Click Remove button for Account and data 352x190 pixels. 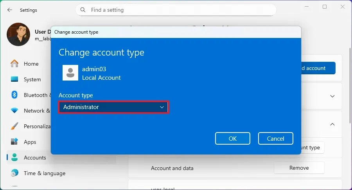pyautogui.click(x=299, y=168)
